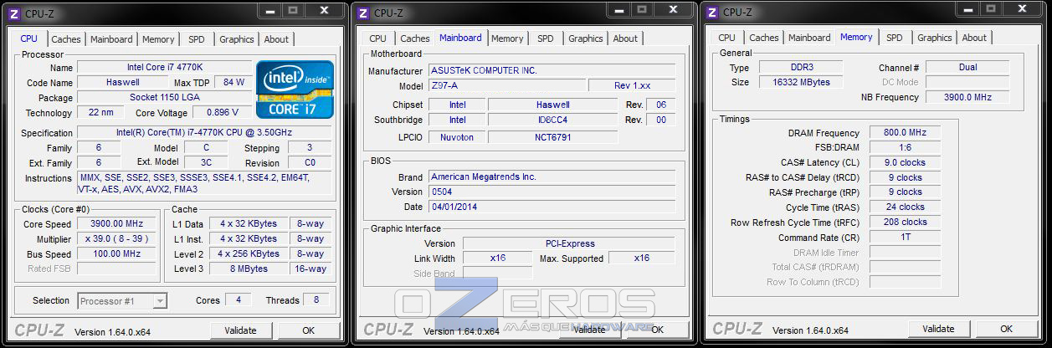Click the Cores count value 4
This screenshot has height=348, width=1052.
click(238, 299)
